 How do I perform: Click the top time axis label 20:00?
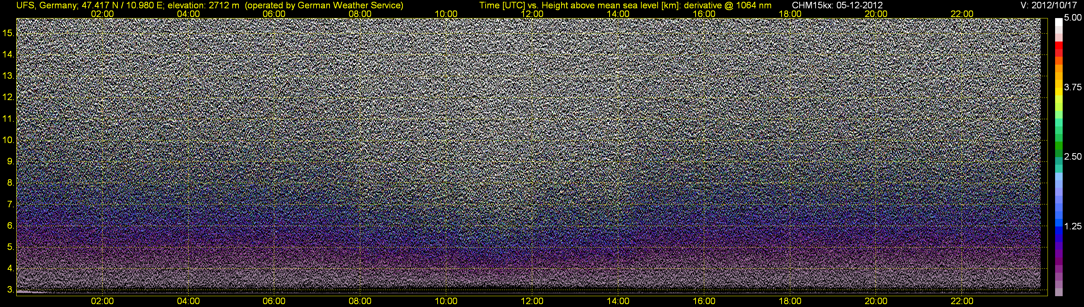(x=876, y=14)
